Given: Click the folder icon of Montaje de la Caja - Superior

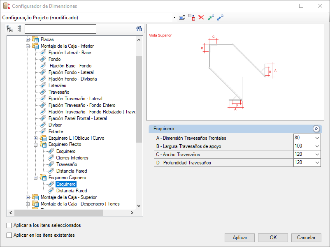Looking at the screenshot, I should (35, 197).
